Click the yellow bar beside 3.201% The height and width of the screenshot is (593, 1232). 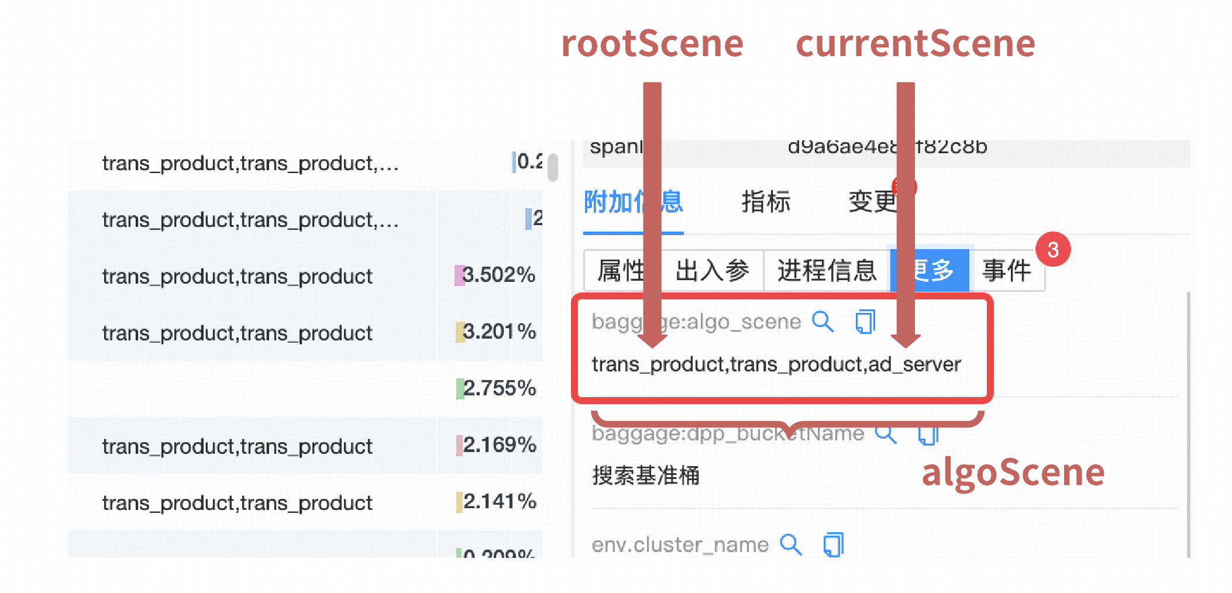point(460,332)
